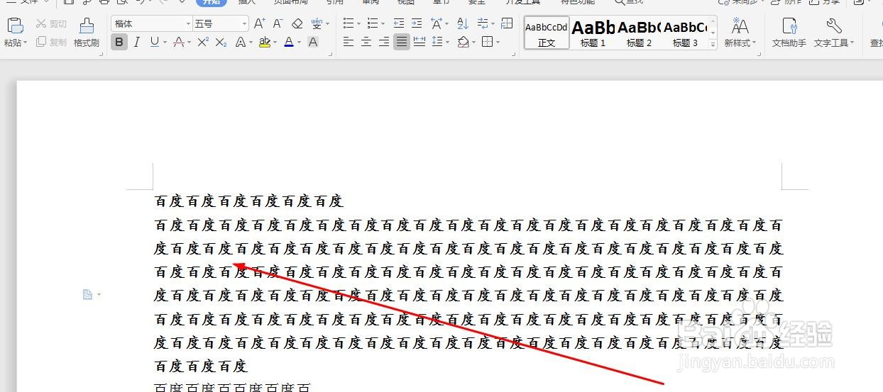Image resolution: width=883 pixels, height=392 pixels.
Task: Decrease font size with the A- icon
Action: point(278,24)
